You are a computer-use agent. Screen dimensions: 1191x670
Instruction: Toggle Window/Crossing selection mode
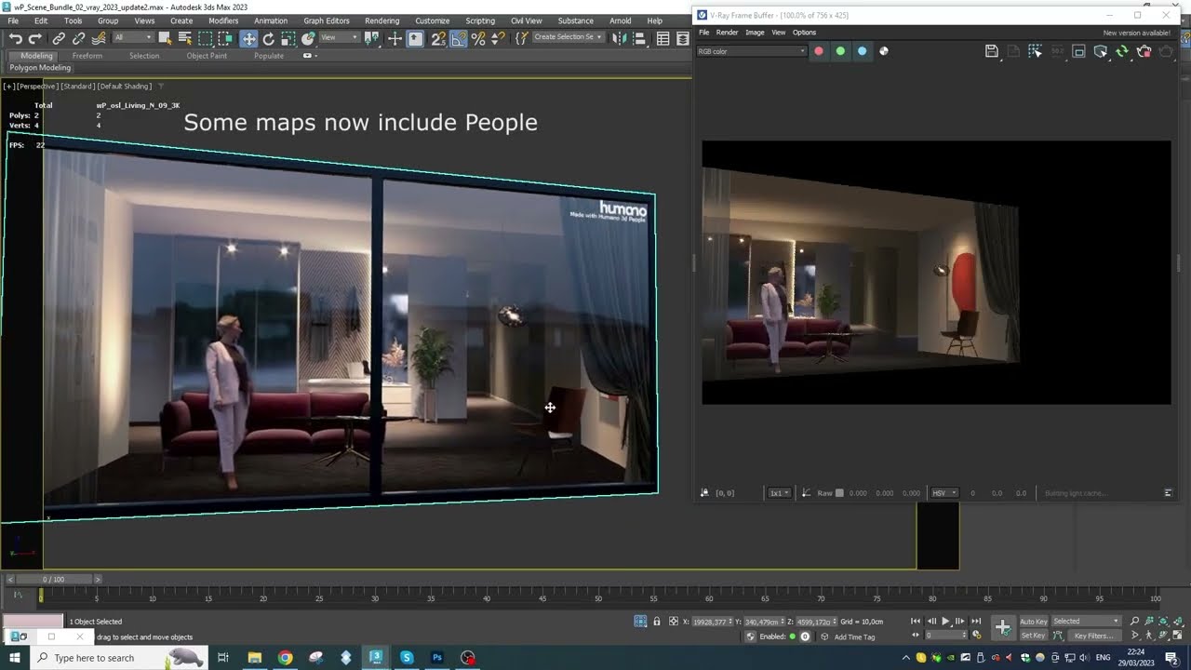pyautogui.click(x=225, y=38)
